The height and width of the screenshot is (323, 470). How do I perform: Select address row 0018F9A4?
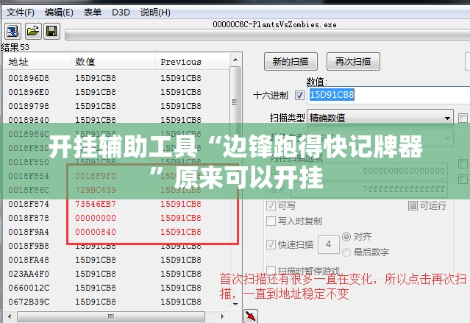(116, 232)
